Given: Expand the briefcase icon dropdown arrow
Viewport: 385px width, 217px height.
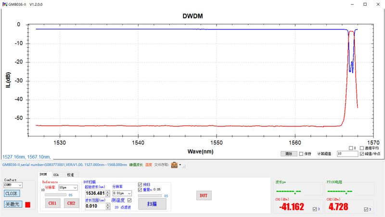Looking at the screenshot, I should click(180, 165).
